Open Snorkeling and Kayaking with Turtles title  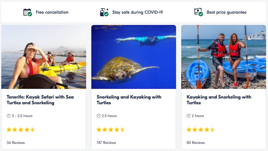pos(129,100)
